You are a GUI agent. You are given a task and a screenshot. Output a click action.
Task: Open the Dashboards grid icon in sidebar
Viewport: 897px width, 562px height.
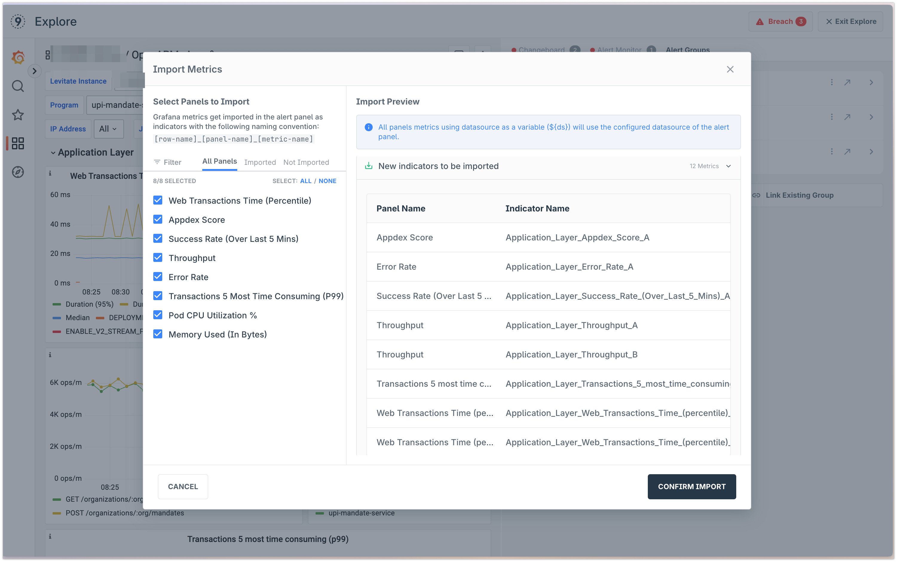tap(17, 143)
